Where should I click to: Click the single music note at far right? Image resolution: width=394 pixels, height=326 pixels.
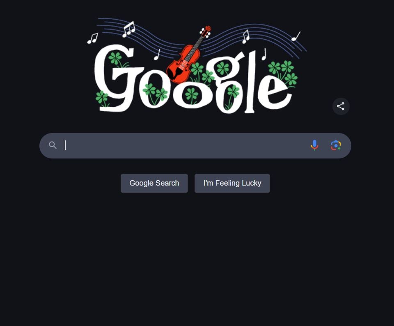[296, 37]
